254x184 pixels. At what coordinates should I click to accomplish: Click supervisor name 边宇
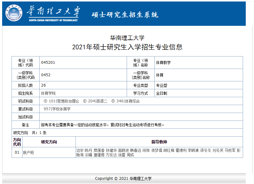pyautogui.click(x=80, y=150)
